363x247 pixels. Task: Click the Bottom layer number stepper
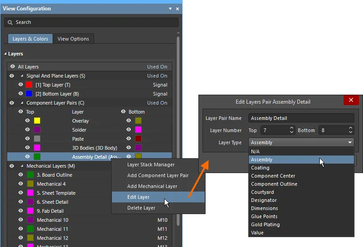click(x=350, y=130)
